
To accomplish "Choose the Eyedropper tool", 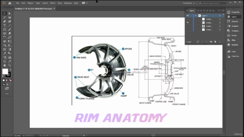I will click(5, 53).
